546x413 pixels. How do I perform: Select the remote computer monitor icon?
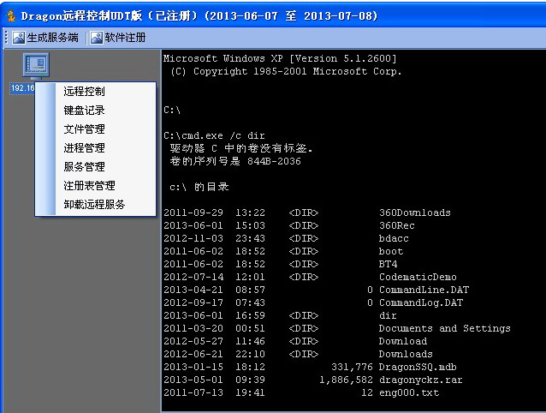pyautogui.click(x=36, y=65)
